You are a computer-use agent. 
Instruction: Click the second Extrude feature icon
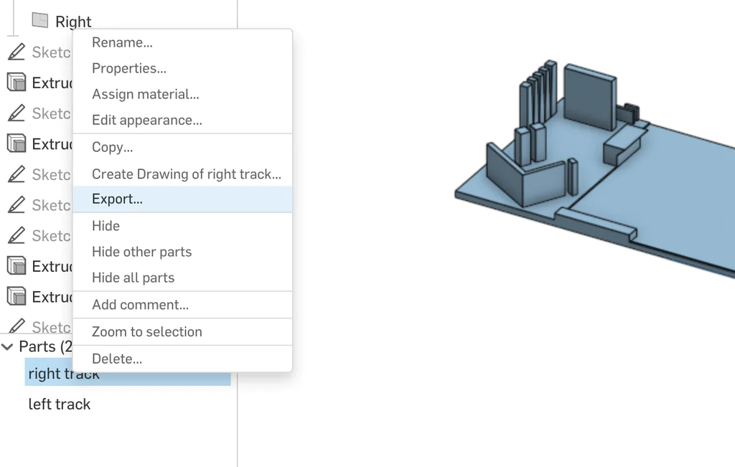[17, 143]
